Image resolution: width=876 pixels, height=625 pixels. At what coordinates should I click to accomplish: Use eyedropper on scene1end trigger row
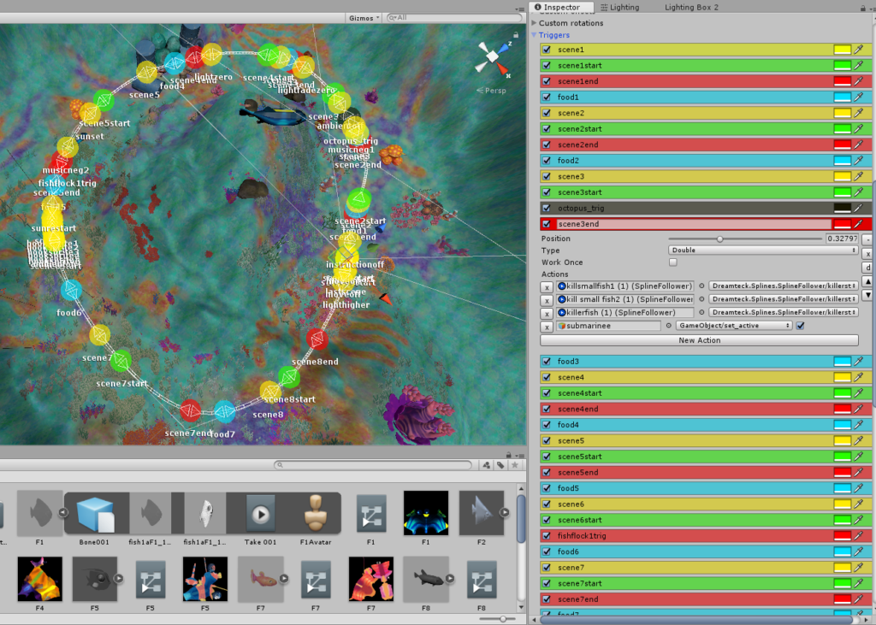coord(859,81)
